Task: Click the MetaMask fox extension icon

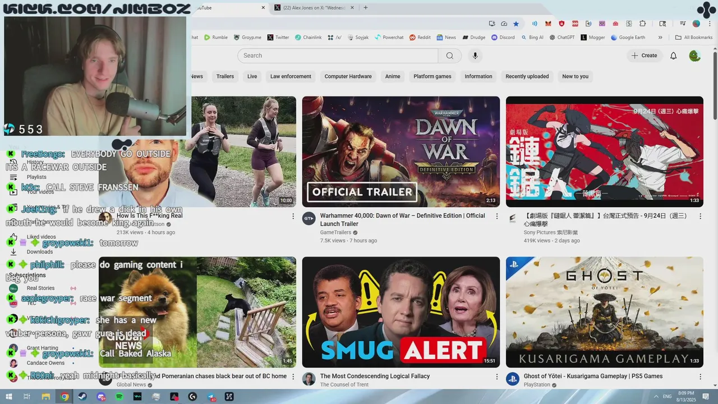Action: pyautogui.click(x=548, y=24)
